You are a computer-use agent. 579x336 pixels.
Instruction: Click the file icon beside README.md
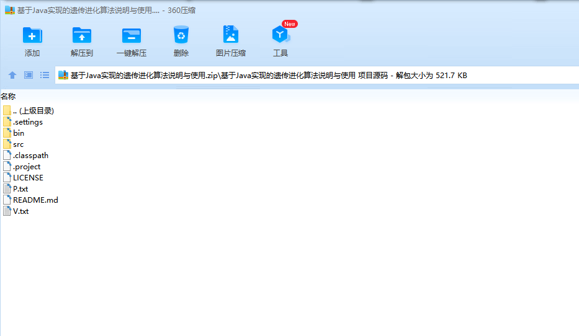(x=7, y=200)
